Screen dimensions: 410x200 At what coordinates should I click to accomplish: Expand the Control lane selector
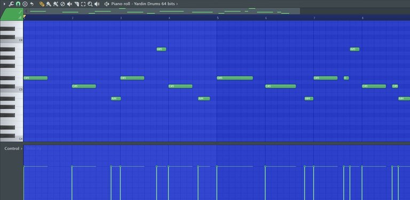[13, 148]
